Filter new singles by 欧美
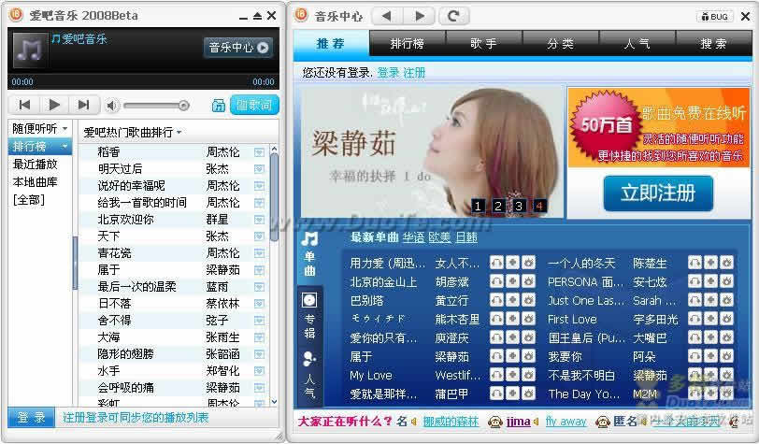Viewport: 759px width, 444px height. point(439,237)
